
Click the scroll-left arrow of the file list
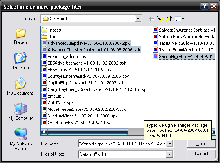tap(44, 131)
